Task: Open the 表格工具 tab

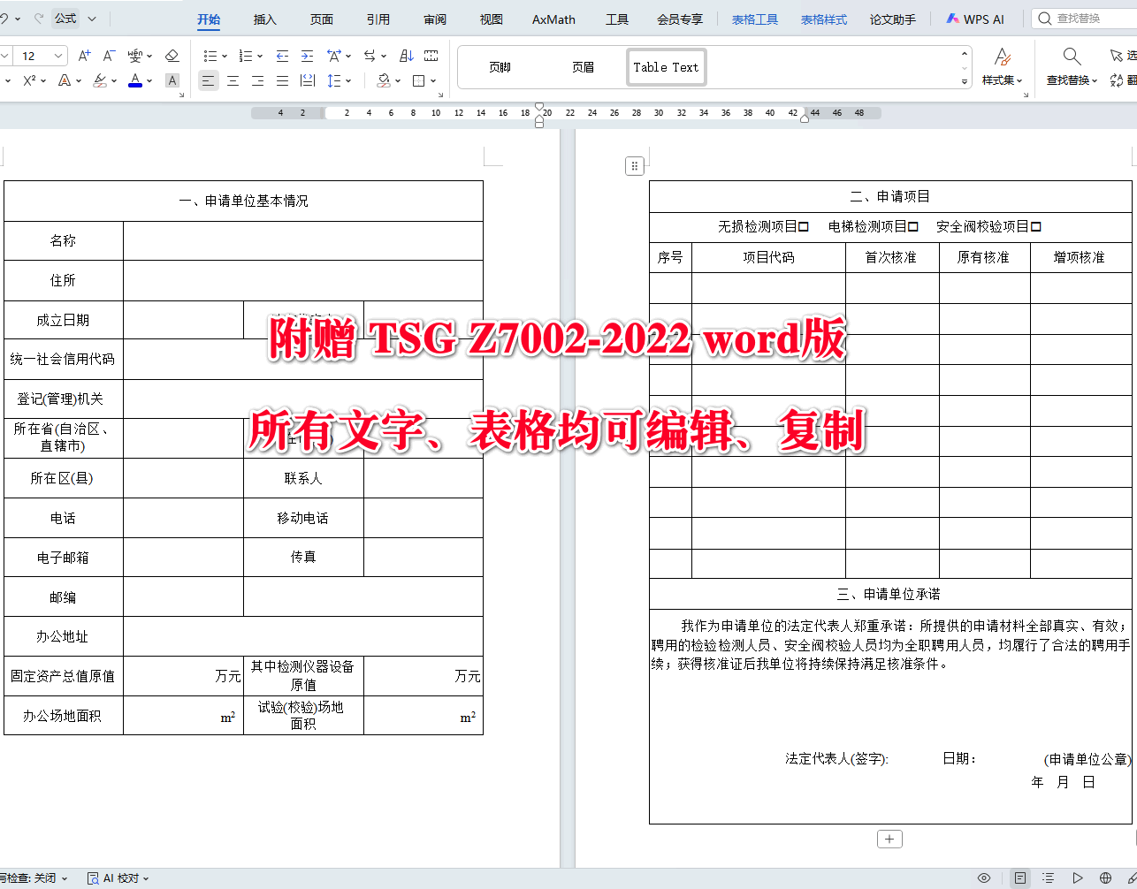Action: [x=755, y=19]
